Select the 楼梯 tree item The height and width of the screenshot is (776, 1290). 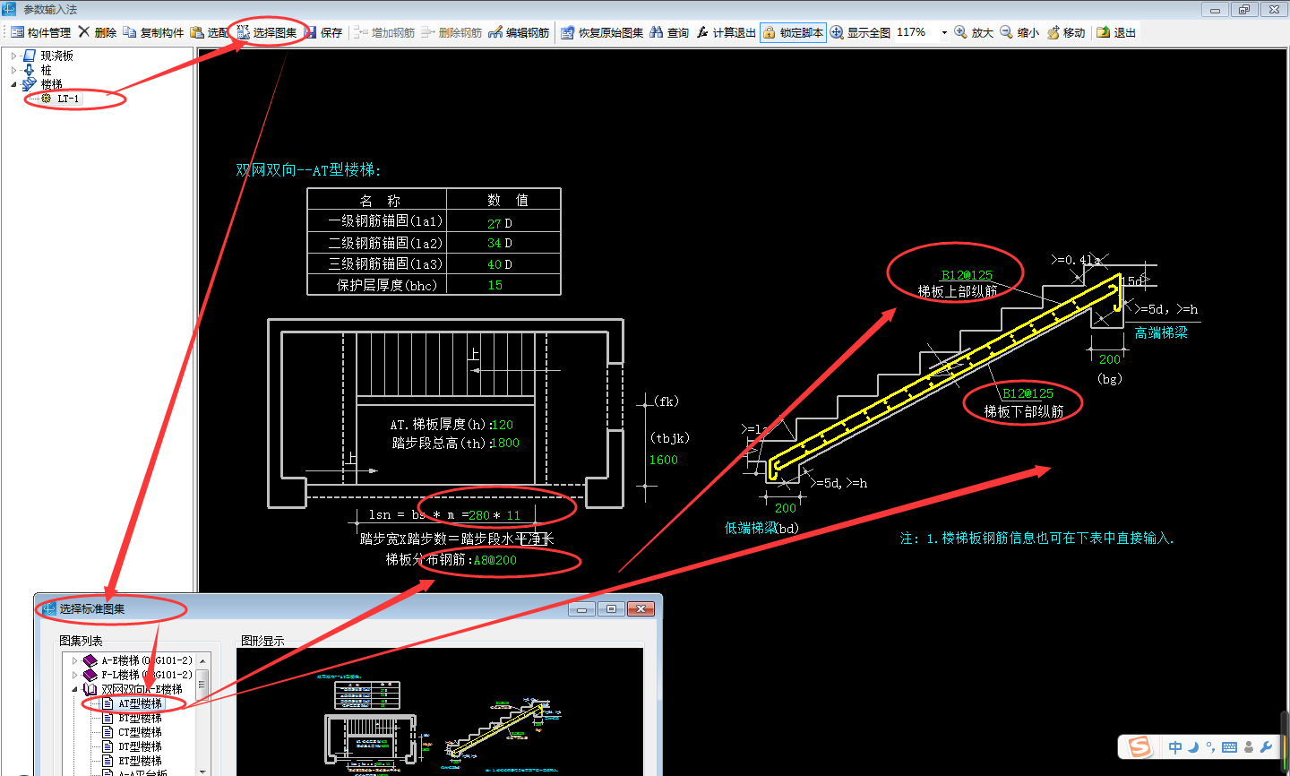(51, 84)
